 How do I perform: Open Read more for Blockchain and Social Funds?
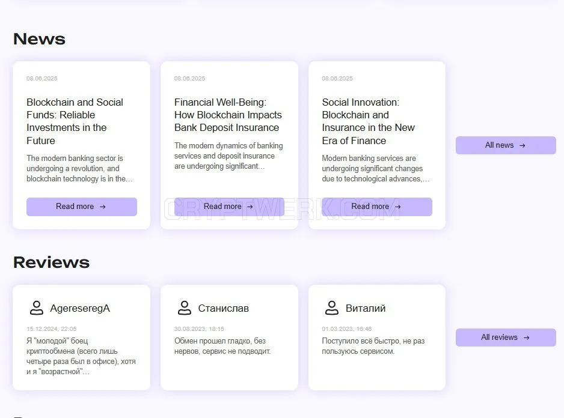point(82,207)
